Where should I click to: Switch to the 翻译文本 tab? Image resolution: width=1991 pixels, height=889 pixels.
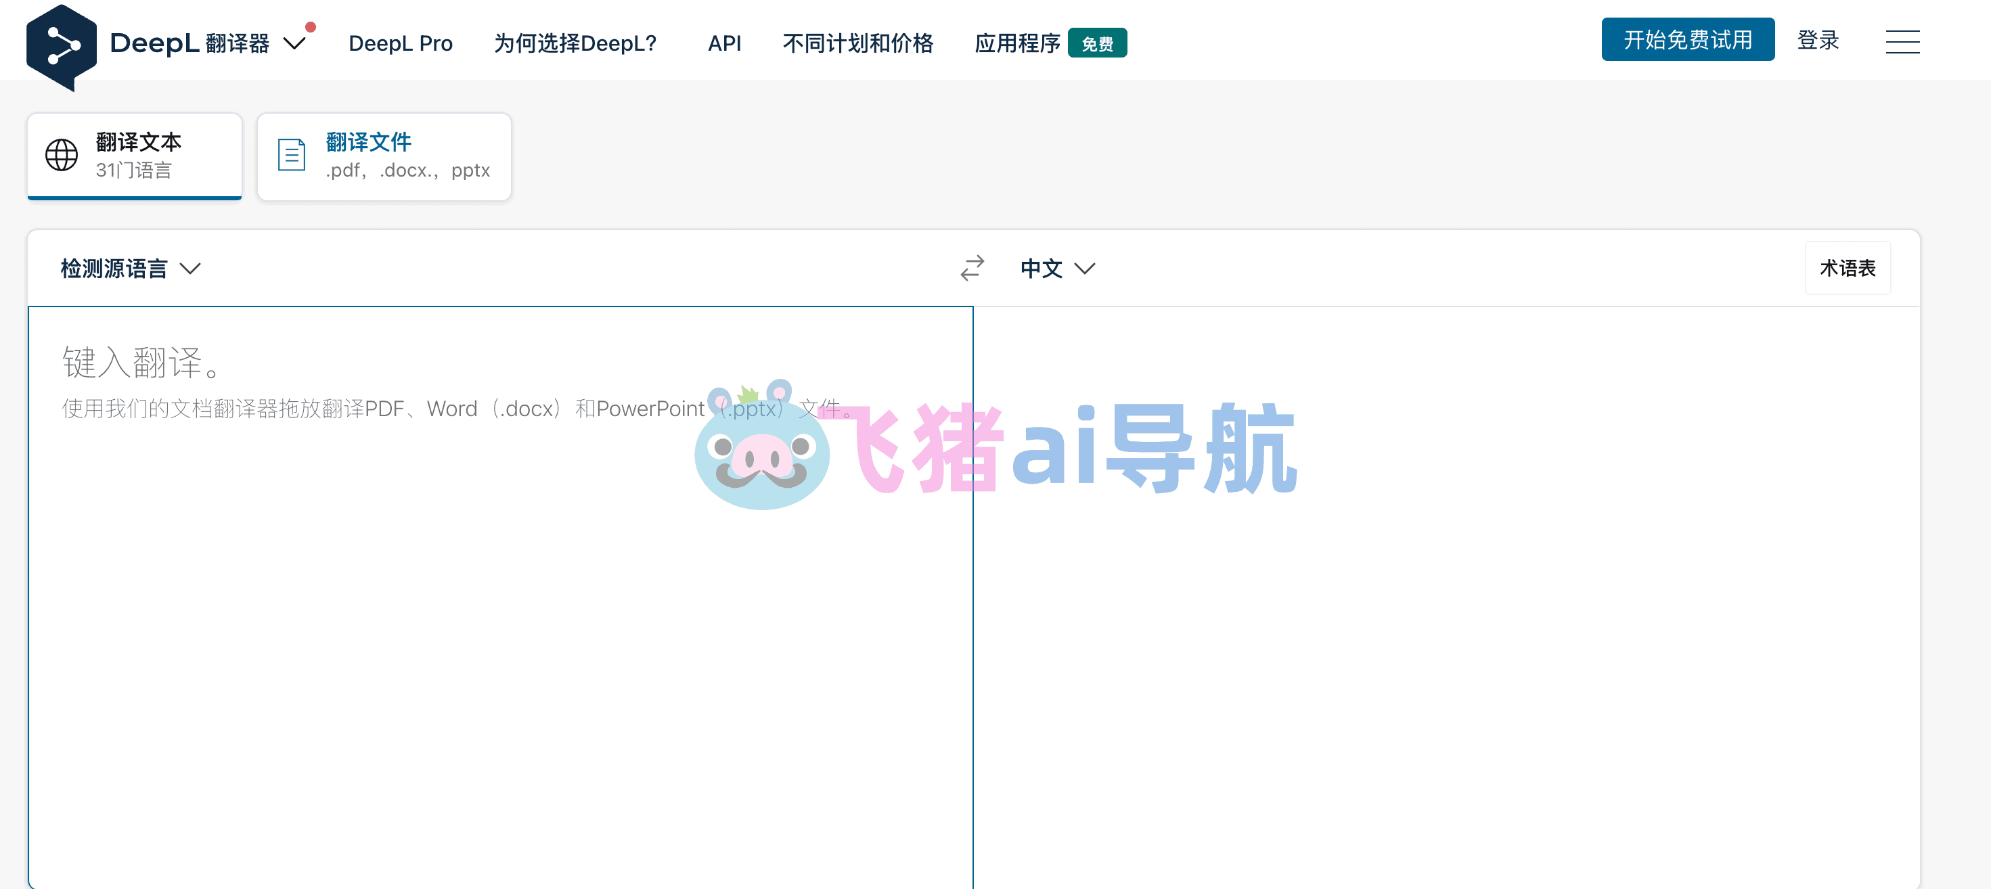click(x=135, y=156)
